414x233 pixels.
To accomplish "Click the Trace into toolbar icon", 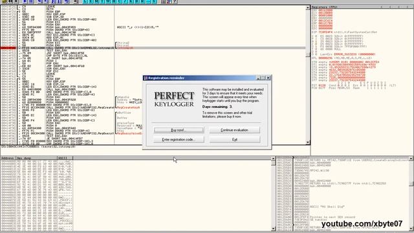I will point(54,1).
